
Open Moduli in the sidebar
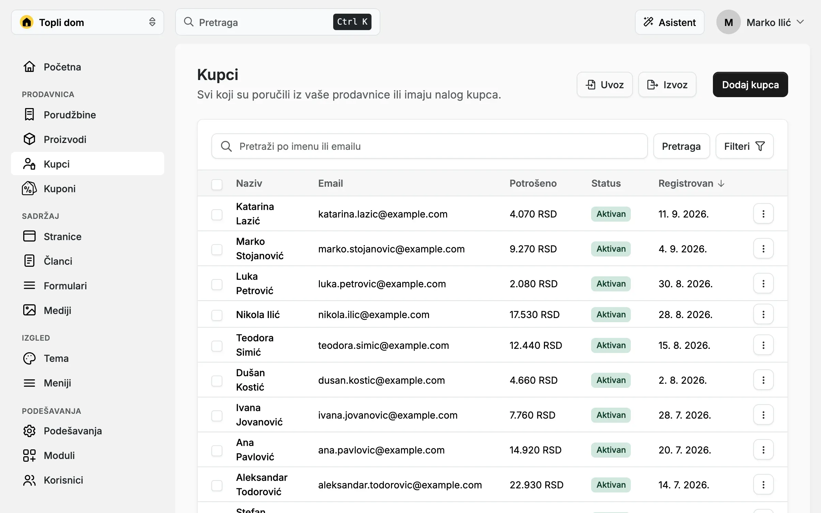click(x=88, y=455)
